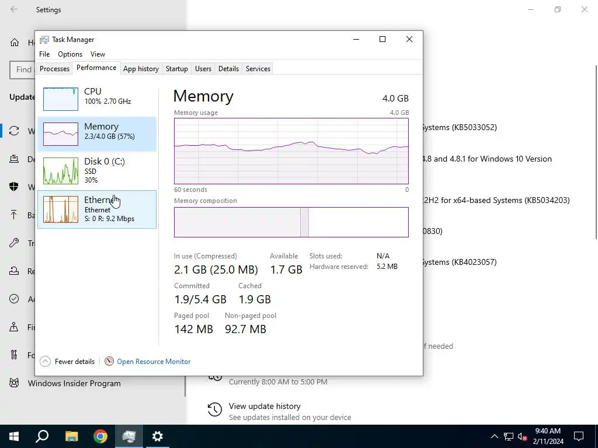This screenshot has height=448, width=598.
Task: Click the Committed 1.9/5.4 GB value
Action: (x=200, y=299)
